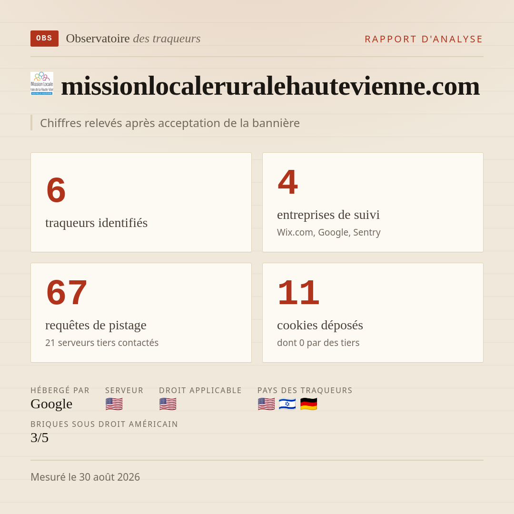The image size is (514, 514).
Task: Click the 3/5 ratio value
Action: (x=40, y=438)
